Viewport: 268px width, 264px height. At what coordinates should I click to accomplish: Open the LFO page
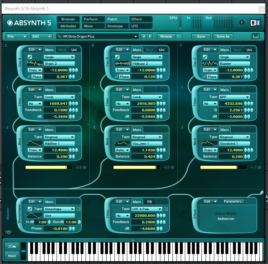click(141, 26)
